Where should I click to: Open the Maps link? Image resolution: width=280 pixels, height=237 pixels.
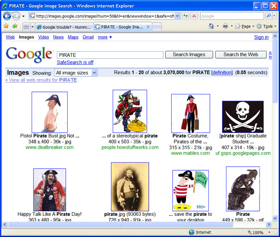coord(73,37)
